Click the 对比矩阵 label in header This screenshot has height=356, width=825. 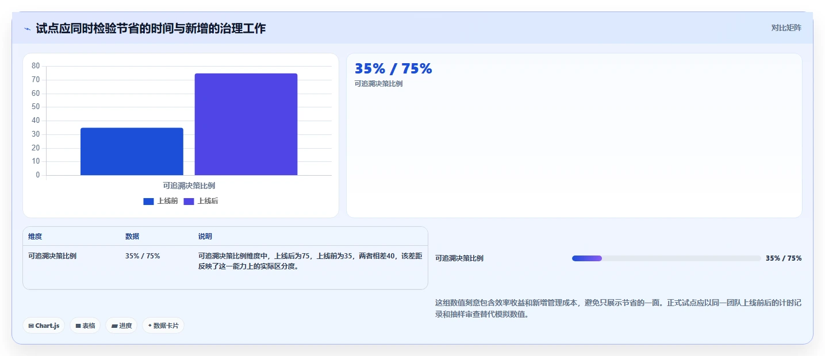(x=786, y=28)
